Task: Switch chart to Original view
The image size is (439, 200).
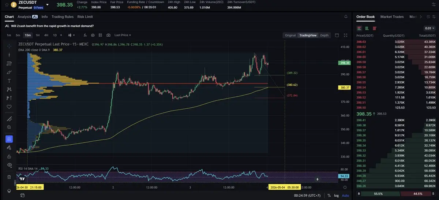Action: [x=290, y=35]
